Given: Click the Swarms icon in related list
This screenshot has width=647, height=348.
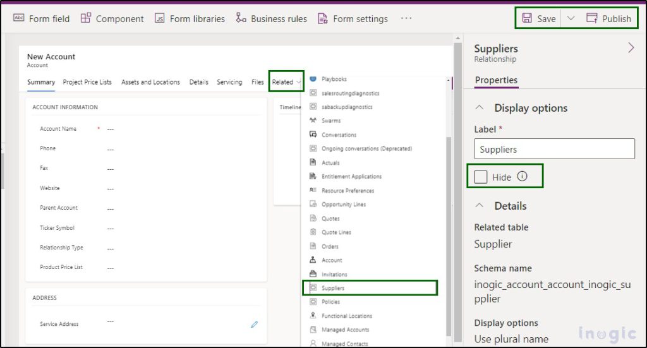Looking at the screenshot, I should (313, 121).
